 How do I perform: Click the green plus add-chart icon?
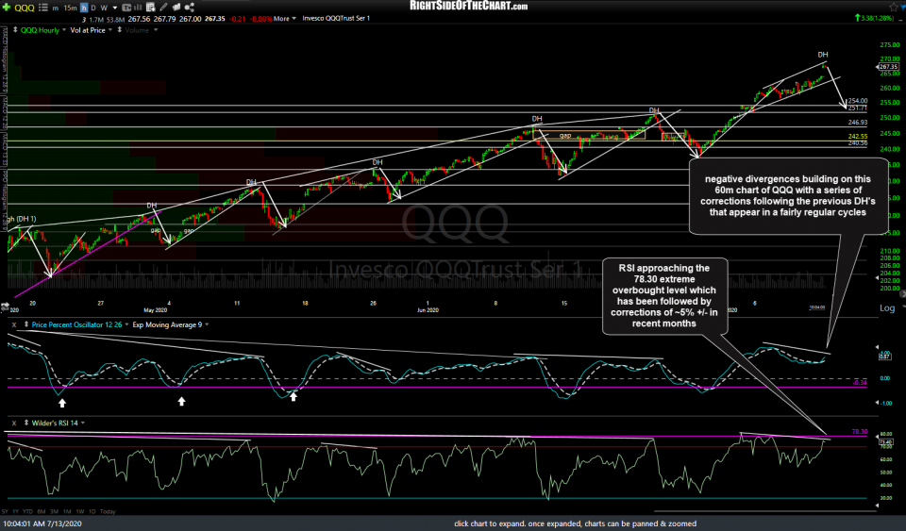pos(7,8)
